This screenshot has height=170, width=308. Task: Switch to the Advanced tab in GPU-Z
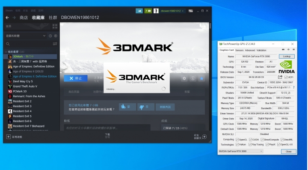[x=250, y=50]
